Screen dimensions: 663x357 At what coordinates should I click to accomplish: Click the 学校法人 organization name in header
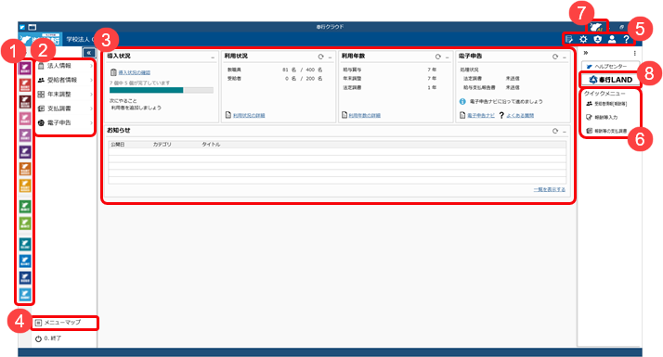(x=78, y=39)
